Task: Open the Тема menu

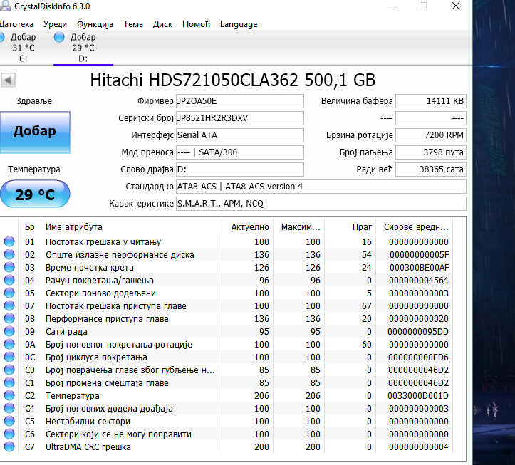Action: [x=132, y=24]
